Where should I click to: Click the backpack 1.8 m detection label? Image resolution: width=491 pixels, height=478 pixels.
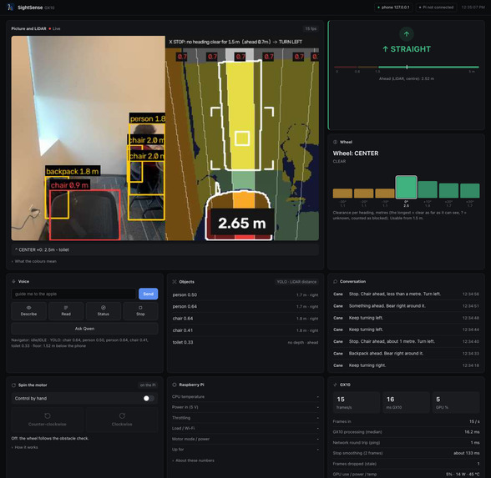(73, 171)
